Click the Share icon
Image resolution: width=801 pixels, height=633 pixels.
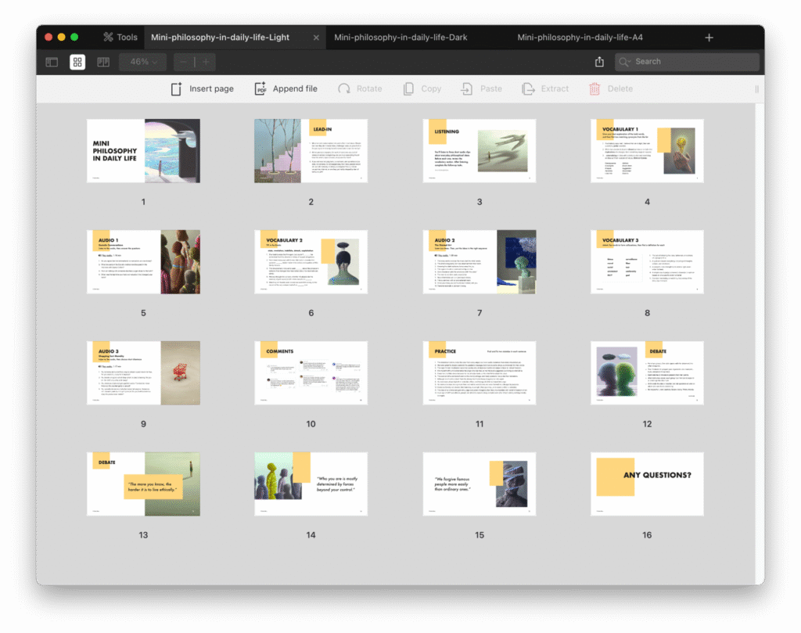coord(599,62)
